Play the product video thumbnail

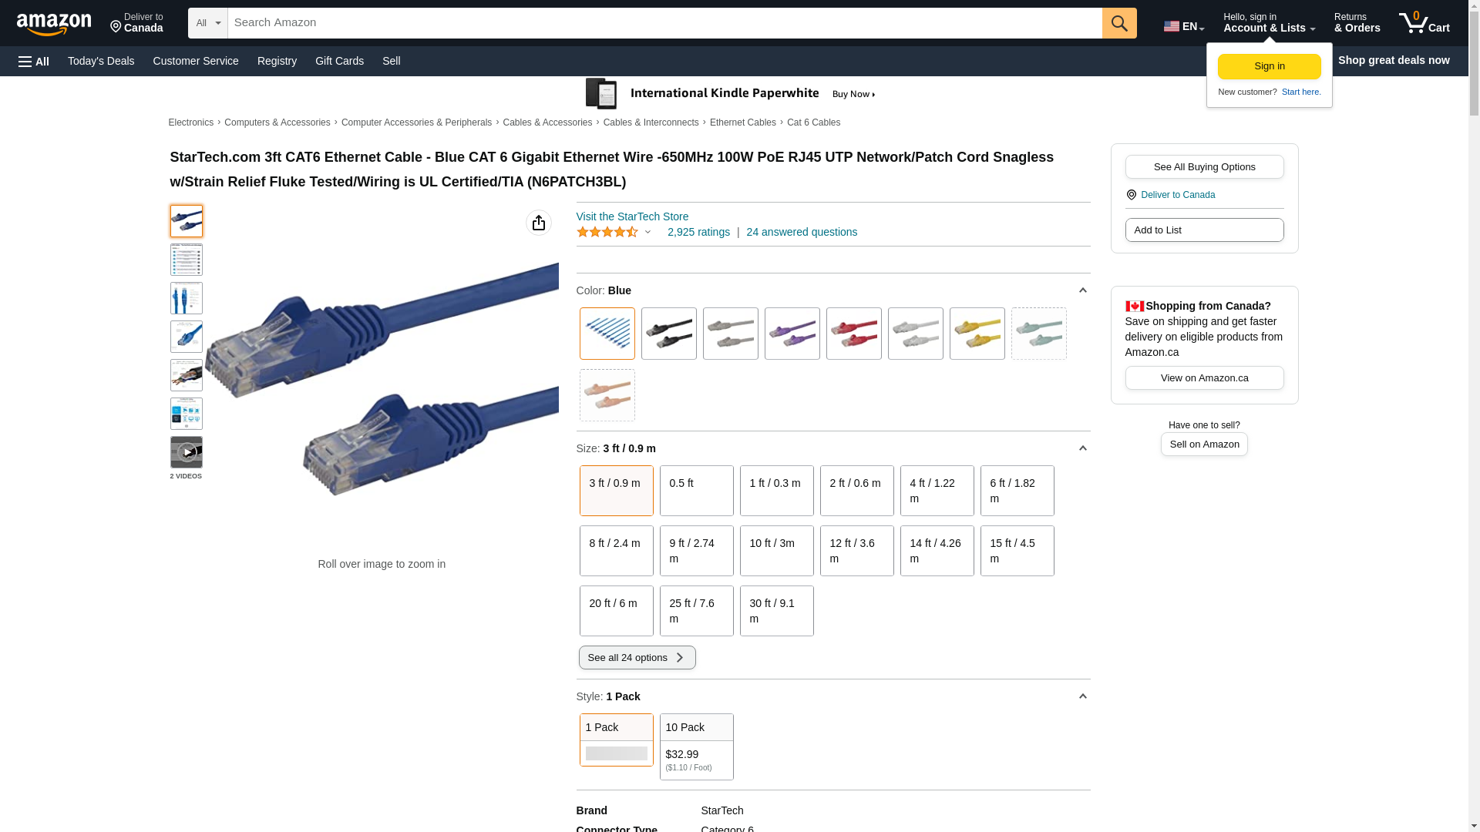(x=187, y=452)
